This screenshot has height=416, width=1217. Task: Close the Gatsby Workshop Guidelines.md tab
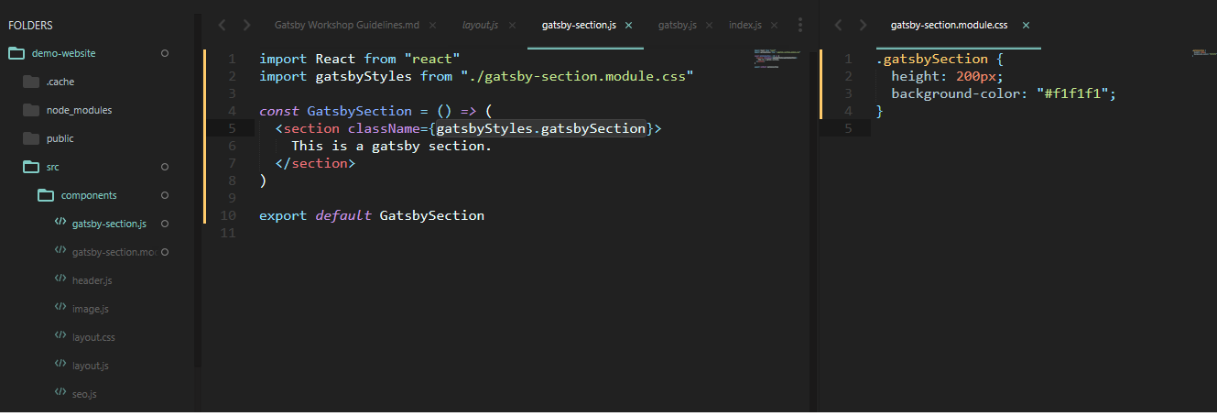tap(432, 25)
